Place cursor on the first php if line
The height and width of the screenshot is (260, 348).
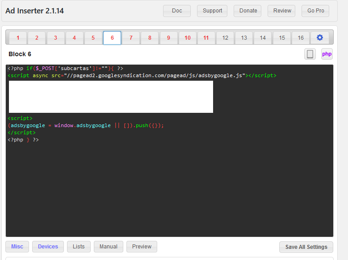[66, 68]
